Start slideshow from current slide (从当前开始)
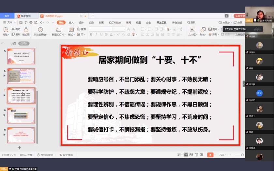 [40, 30]
